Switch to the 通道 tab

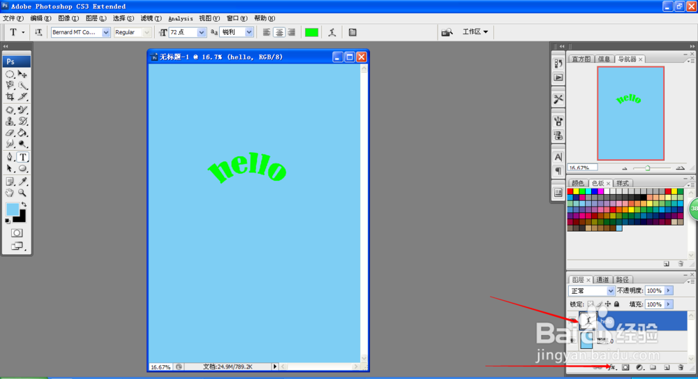point(602,280)
